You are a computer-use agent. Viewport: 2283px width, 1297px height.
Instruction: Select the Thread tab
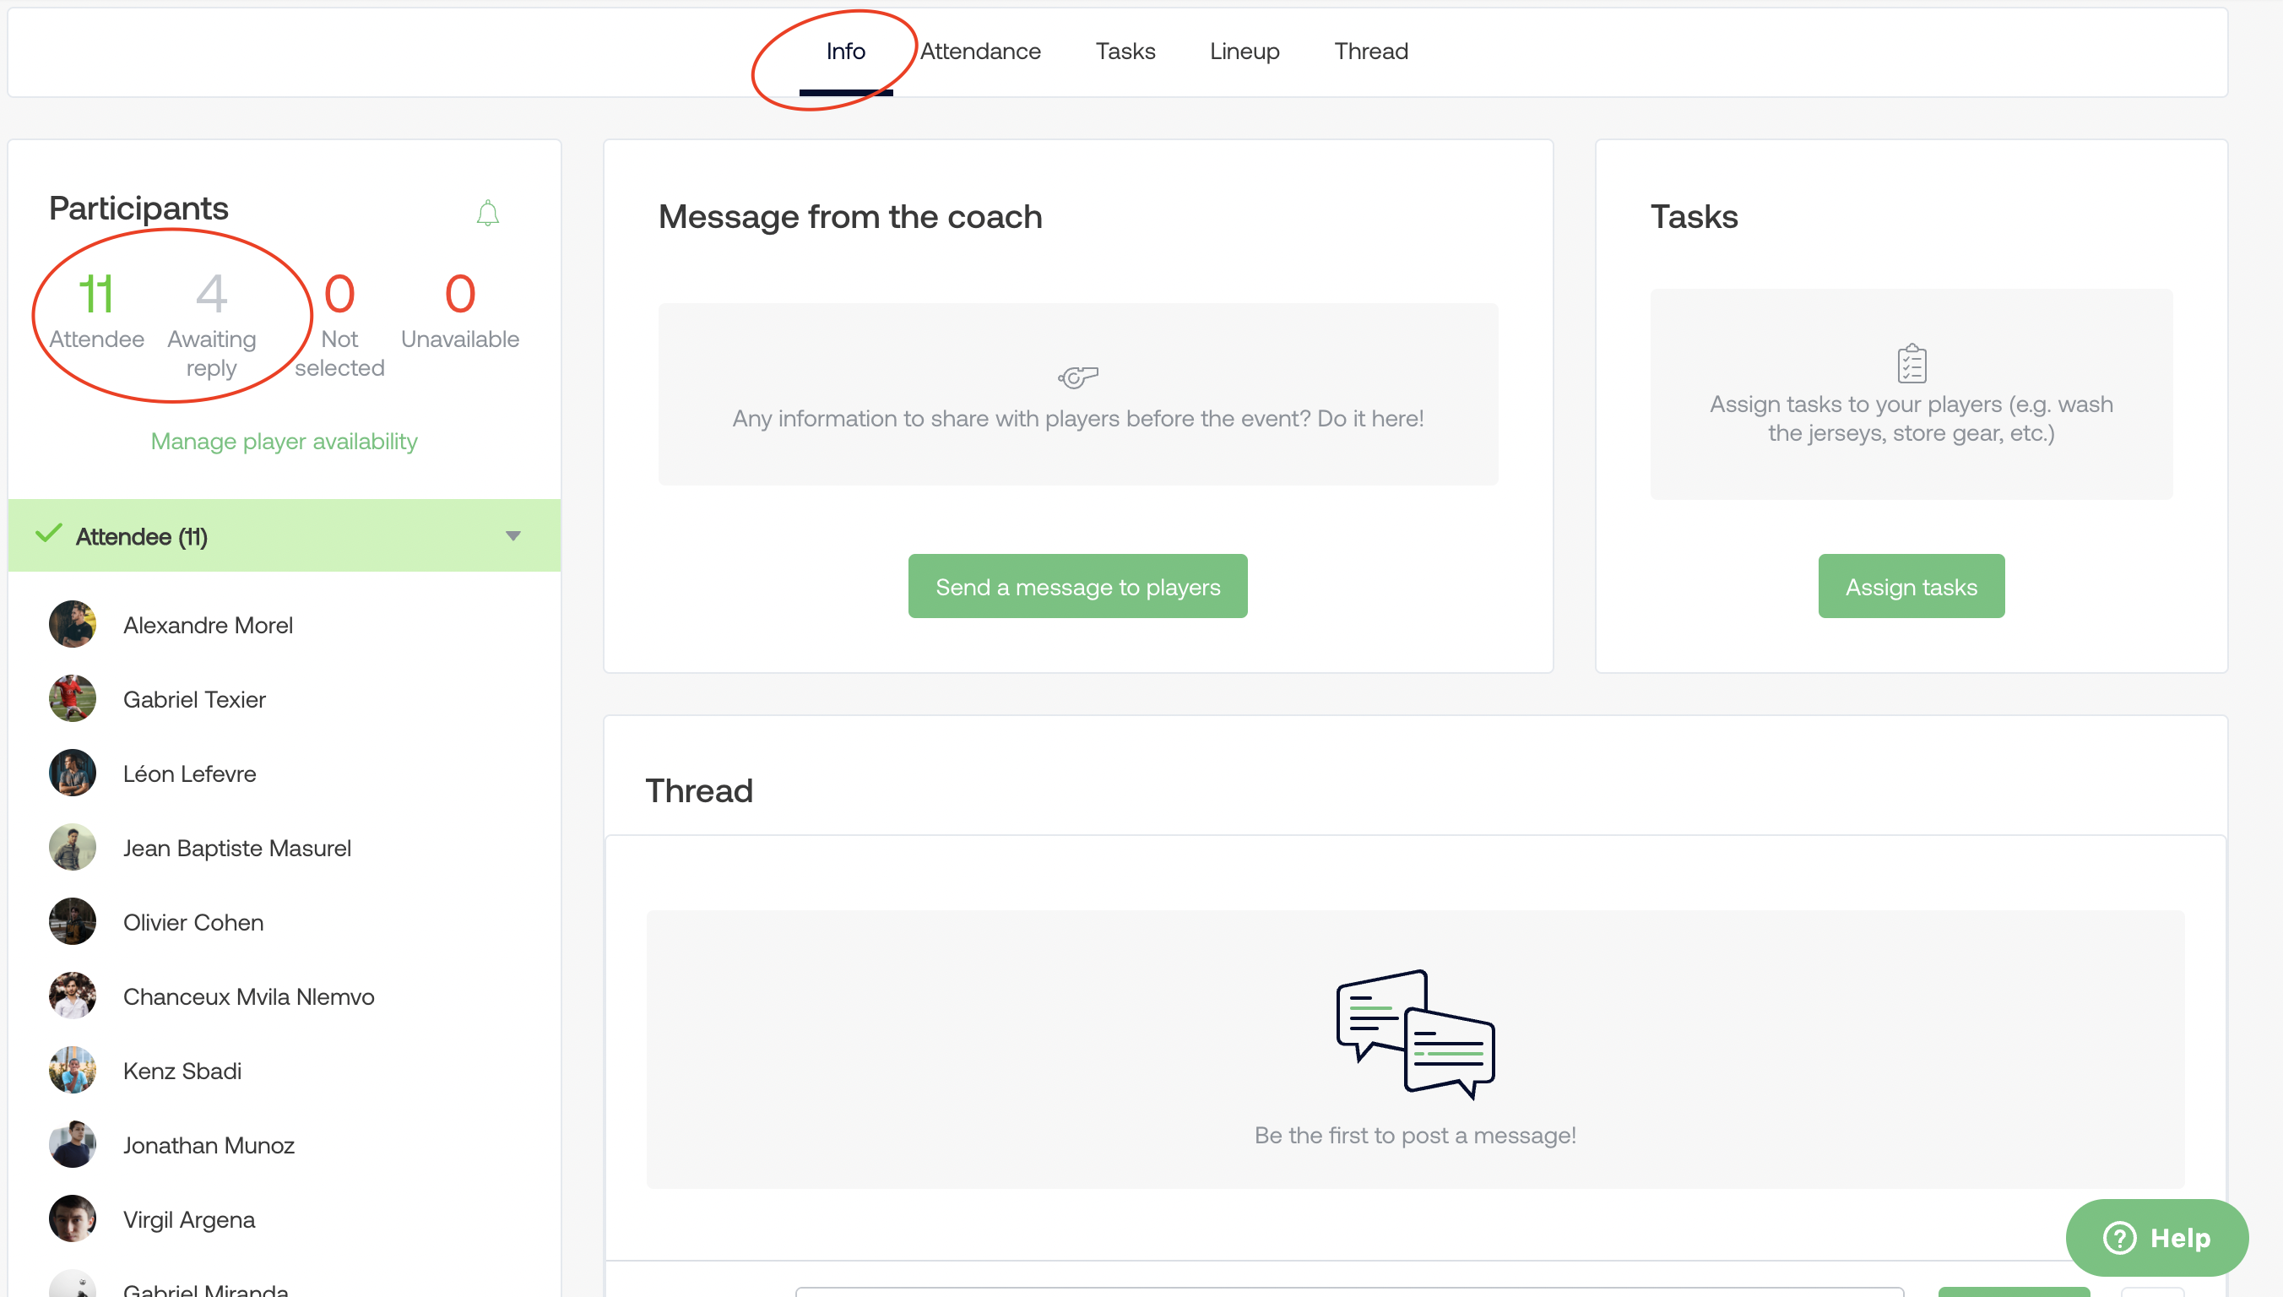pyautogui.click(x=1370, y=52)
